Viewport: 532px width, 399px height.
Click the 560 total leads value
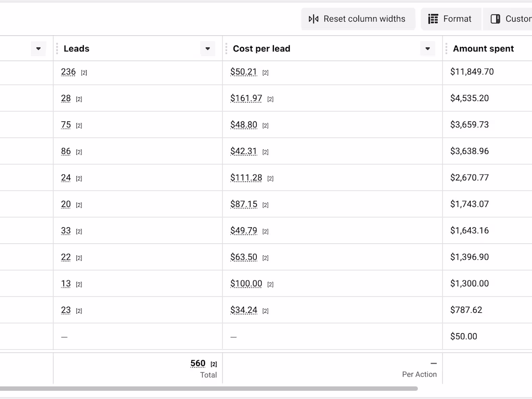click(198, 363)
